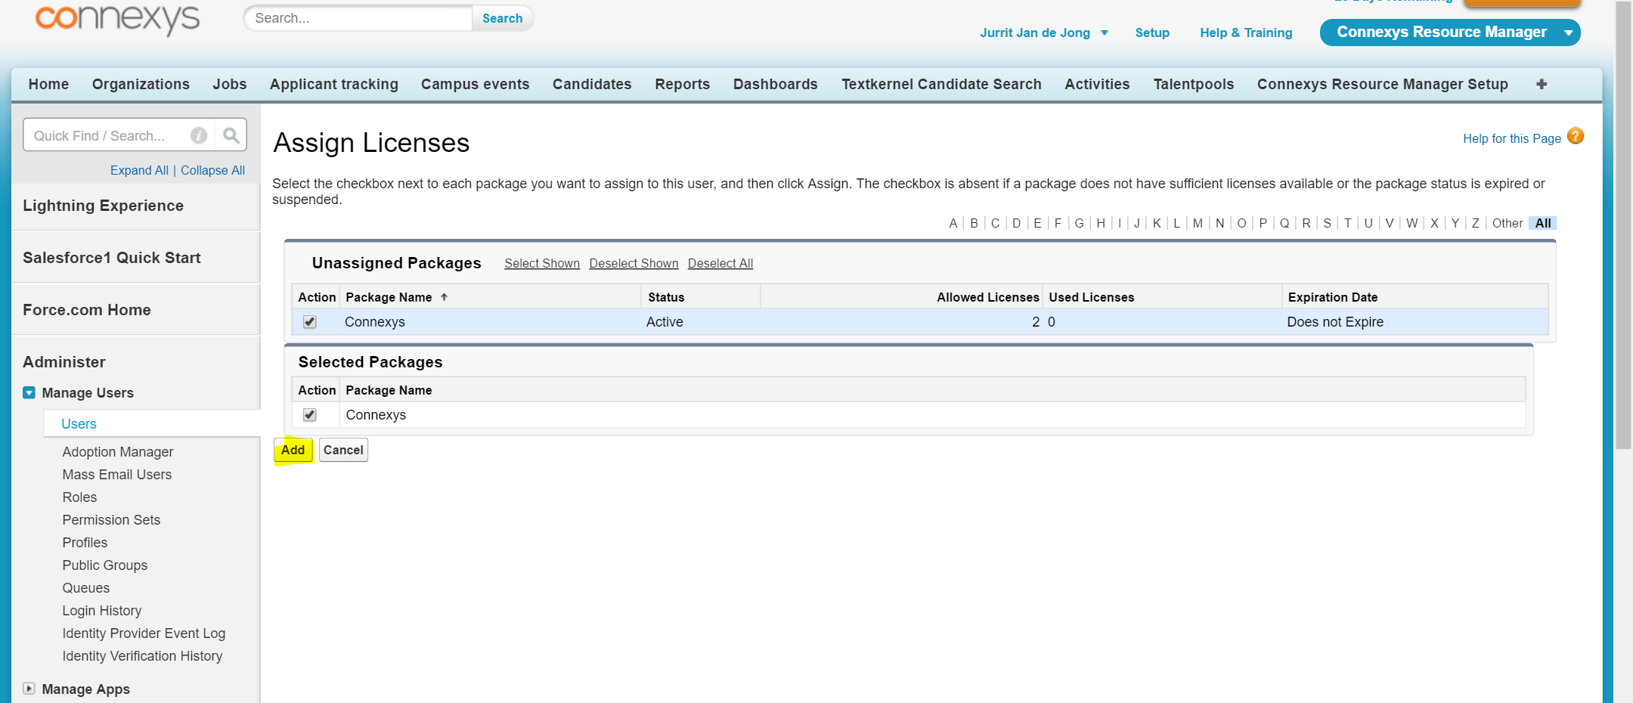Screen dimensions: 1633x703
Task: Click the Cancel button
Action: tap(343, 450)
